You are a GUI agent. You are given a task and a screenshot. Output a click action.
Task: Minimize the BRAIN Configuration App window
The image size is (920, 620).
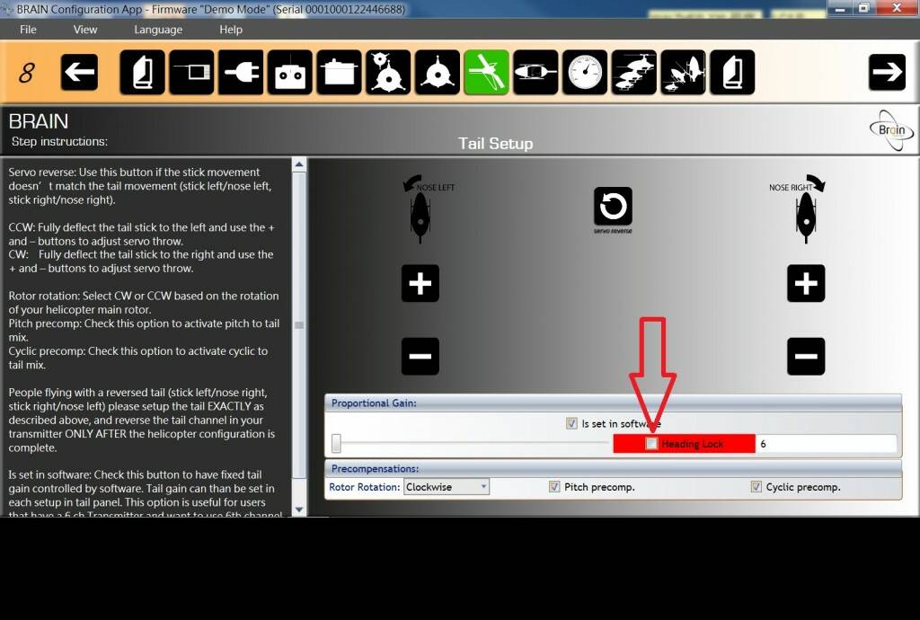(x=841, y=8)
